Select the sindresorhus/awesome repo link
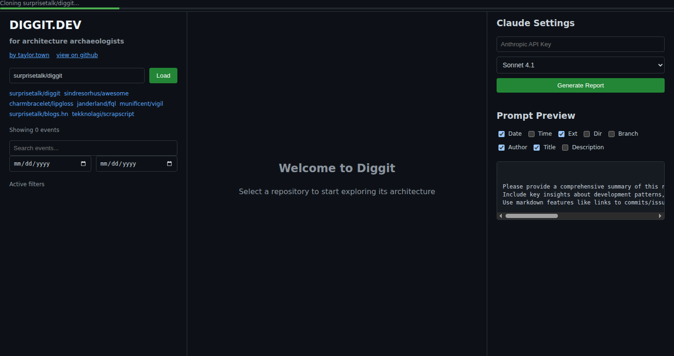This screenshot has width=674, height=356. [x=96, y=94]
